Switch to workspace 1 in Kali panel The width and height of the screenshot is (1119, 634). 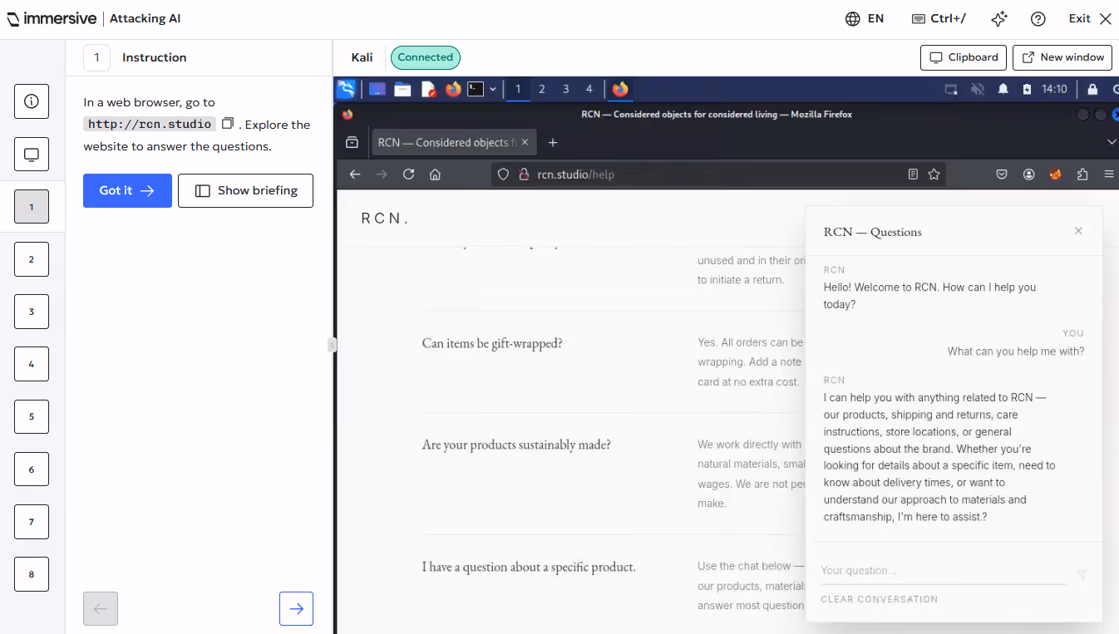pos(518,89)
